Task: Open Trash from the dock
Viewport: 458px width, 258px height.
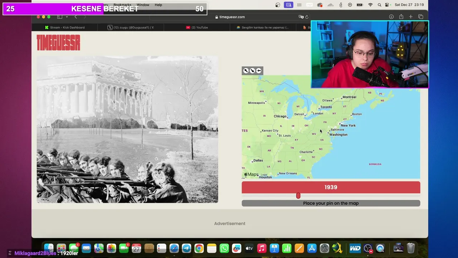Action: (x=411, y=248)
